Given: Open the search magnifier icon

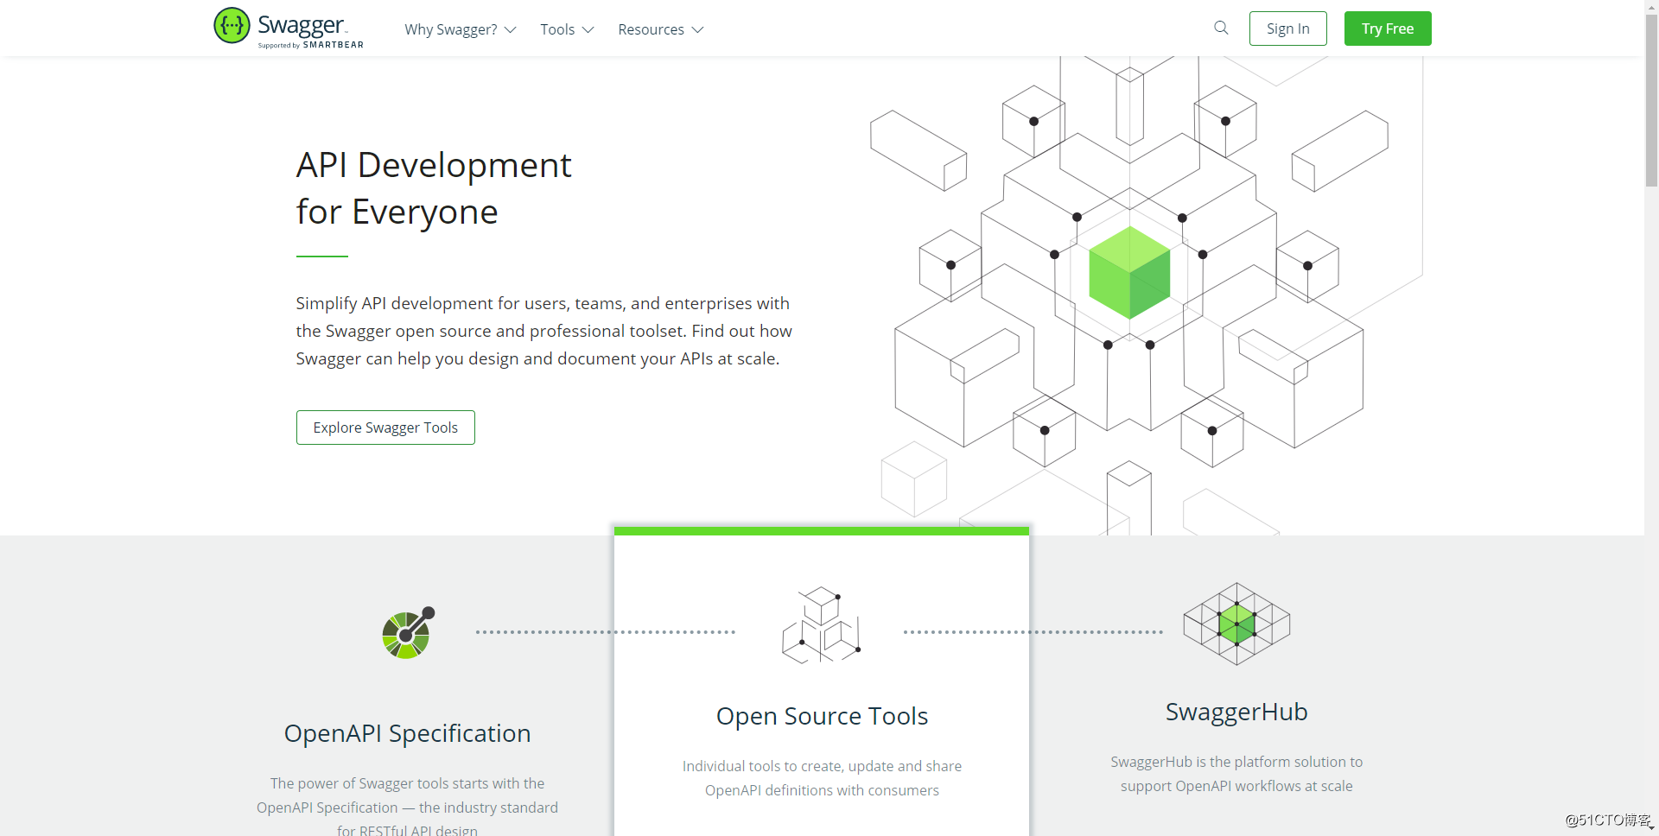Looking at the screenshot, I should click(1221, 28).
